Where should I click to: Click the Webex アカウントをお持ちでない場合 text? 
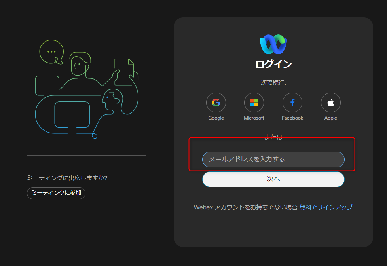tap(246, 207)
